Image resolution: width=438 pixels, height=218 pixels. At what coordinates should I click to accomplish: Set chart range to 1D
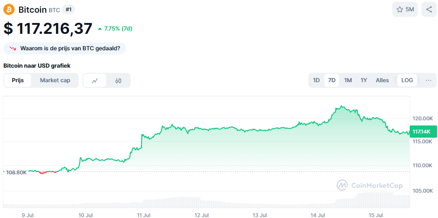click(x=316, y=80)
